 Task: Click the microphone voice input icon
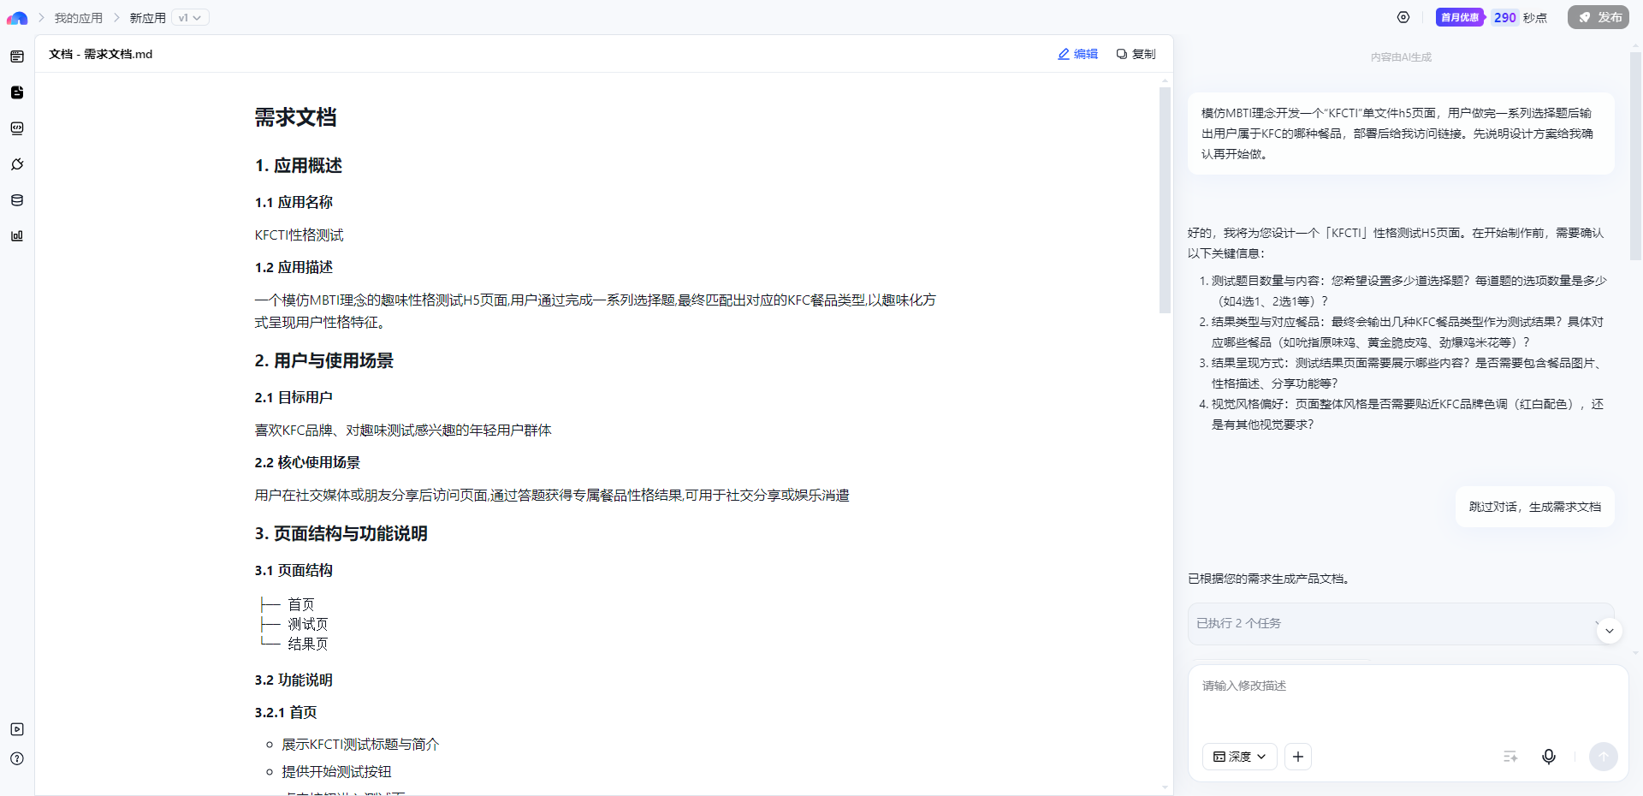[x=1549, y=757]
